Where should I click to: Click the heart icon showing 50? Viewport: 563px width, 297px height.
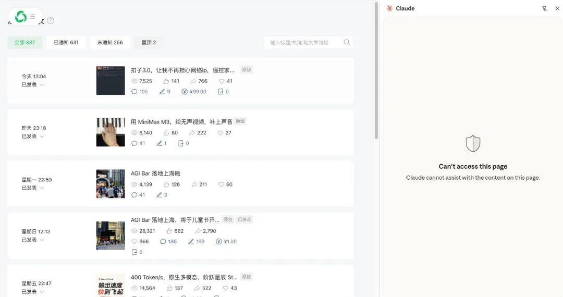[x=221, y=184]
